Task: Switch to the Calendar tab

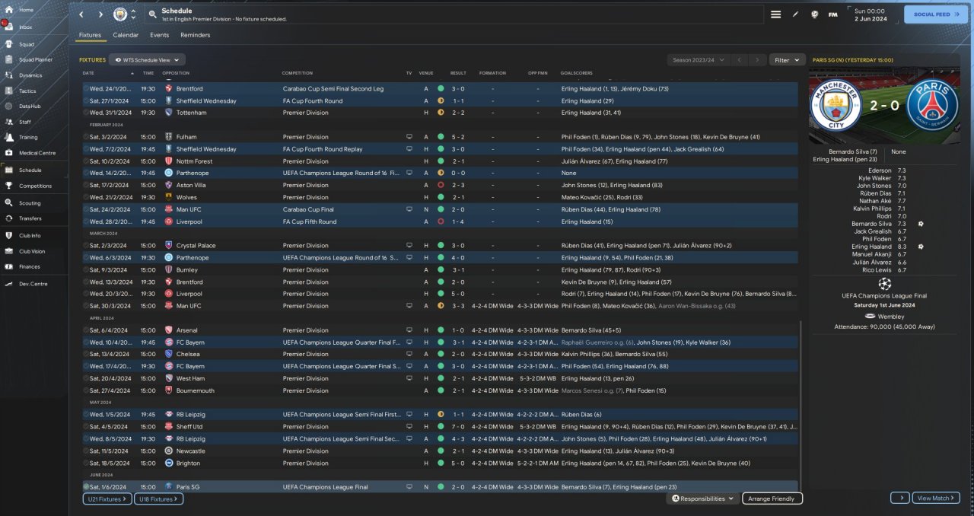Action: pos(126,35)
